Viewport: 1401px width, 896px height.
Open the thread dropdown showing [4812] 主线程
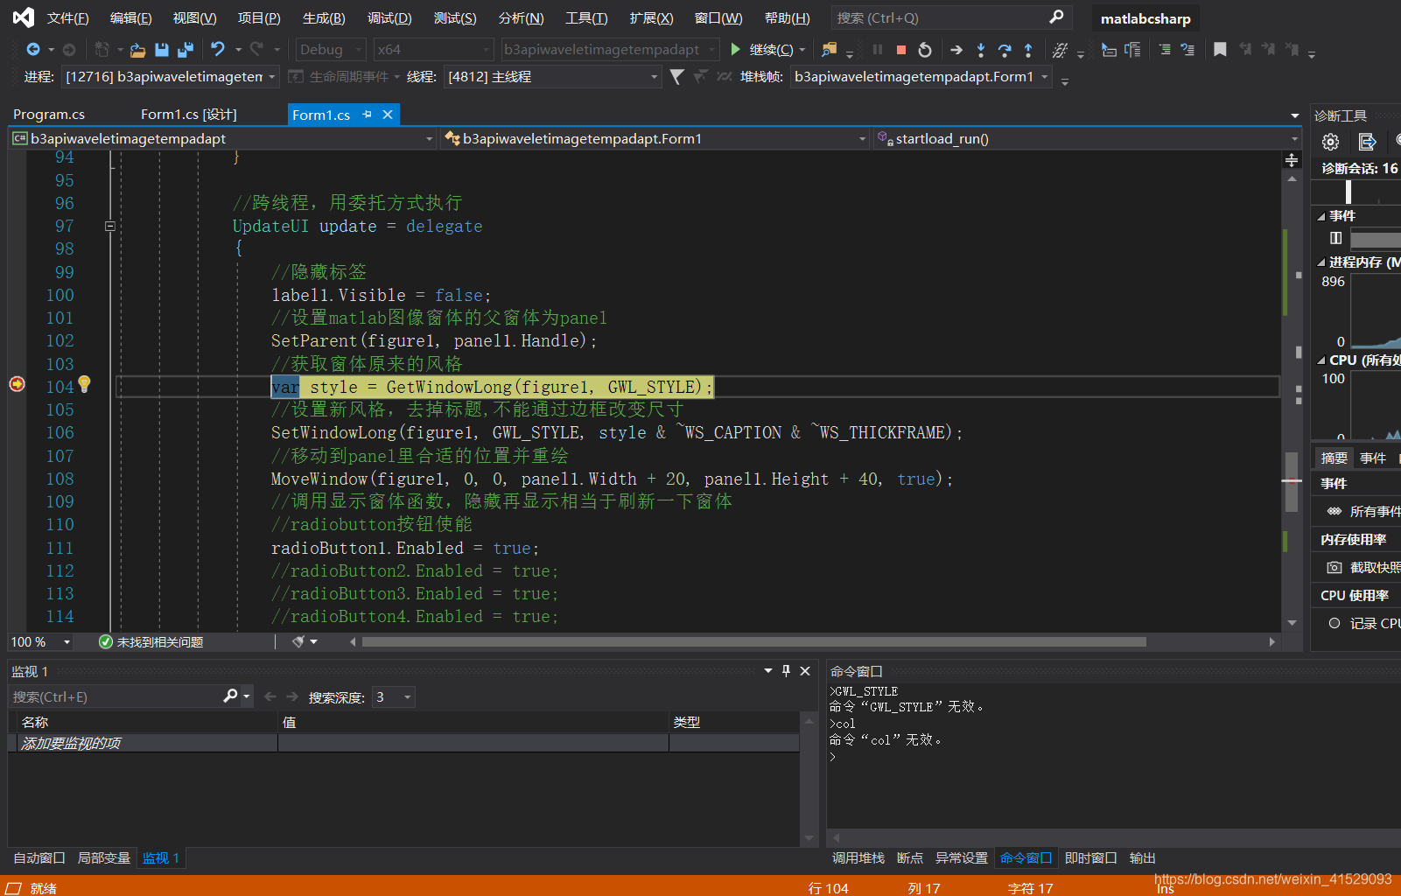tap(552, 77)
